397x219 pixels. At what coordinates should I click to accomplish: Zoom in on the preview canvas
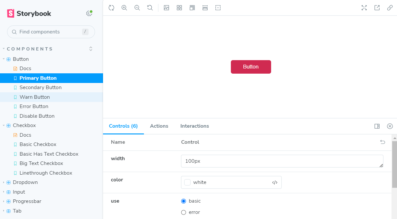[124, 8]
